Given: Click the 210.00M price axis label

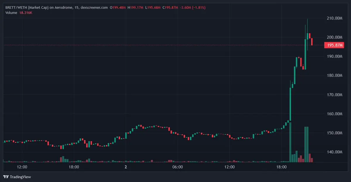Looking at the screenshot, I should click(334, 18).
